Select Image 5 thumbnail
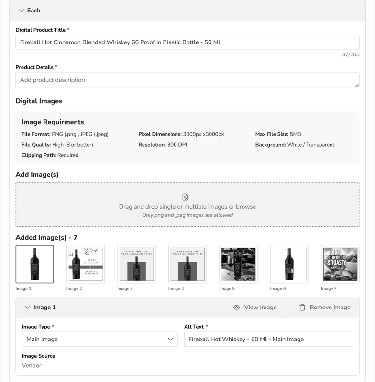 tap(238, 264)
